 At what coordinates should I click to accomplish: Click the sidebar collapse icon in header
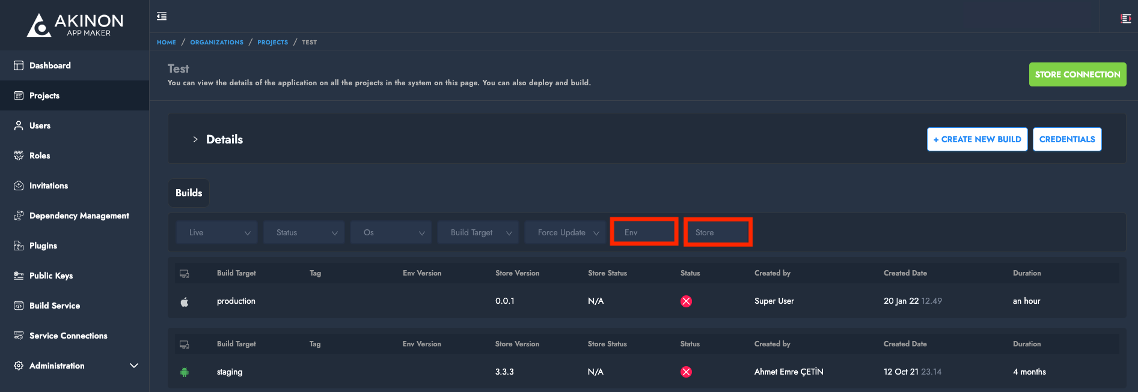(x=162, y=16)
